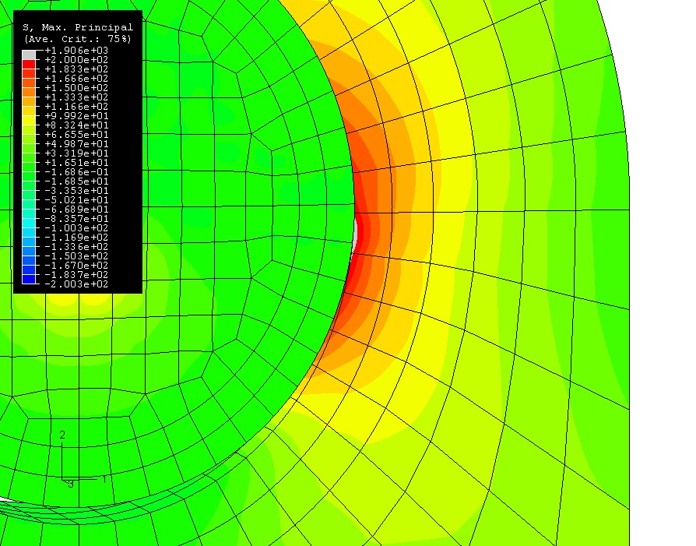
Task: Click the cyan -8.357e+01 legend swatch
Action: tap(29, 223)
